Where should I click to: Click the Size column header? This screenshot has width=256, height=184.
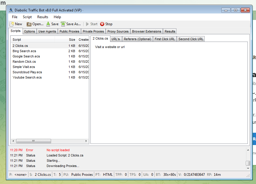pyautogui.click(x=72, y=40)
